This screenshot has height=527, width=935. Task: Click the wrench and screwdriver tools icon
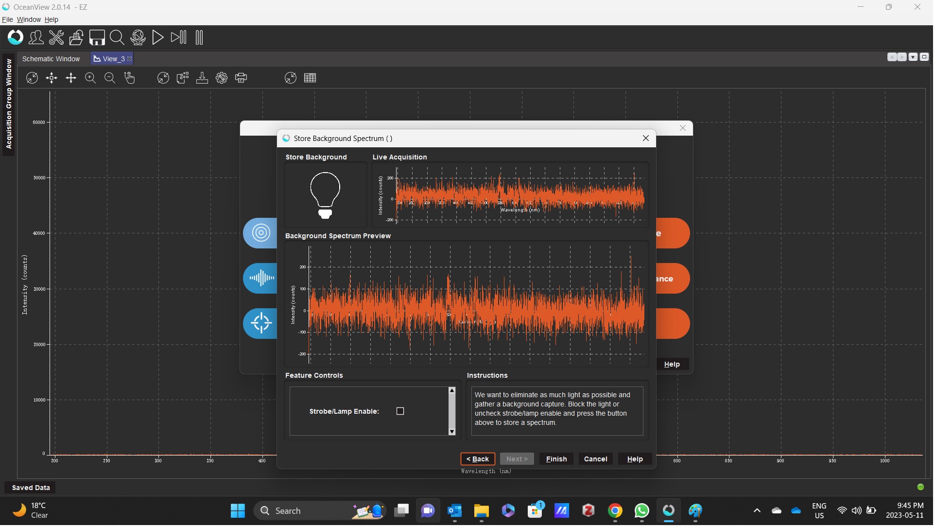pos(56,37)
